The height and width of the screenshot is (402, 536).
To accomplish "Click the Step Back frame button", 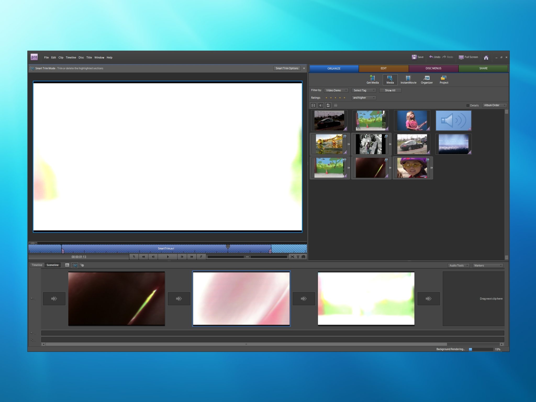I will [153, 257].
